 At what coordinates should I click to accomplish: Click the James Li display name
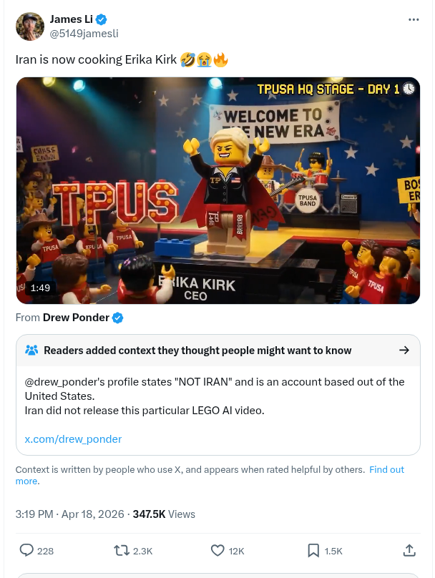coord(72,19)
